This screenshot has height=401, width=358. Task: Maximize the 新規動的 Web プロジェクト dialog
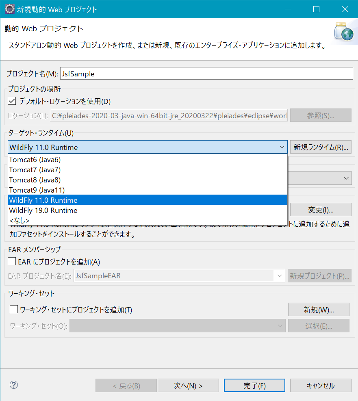click(x=316, y=9)
